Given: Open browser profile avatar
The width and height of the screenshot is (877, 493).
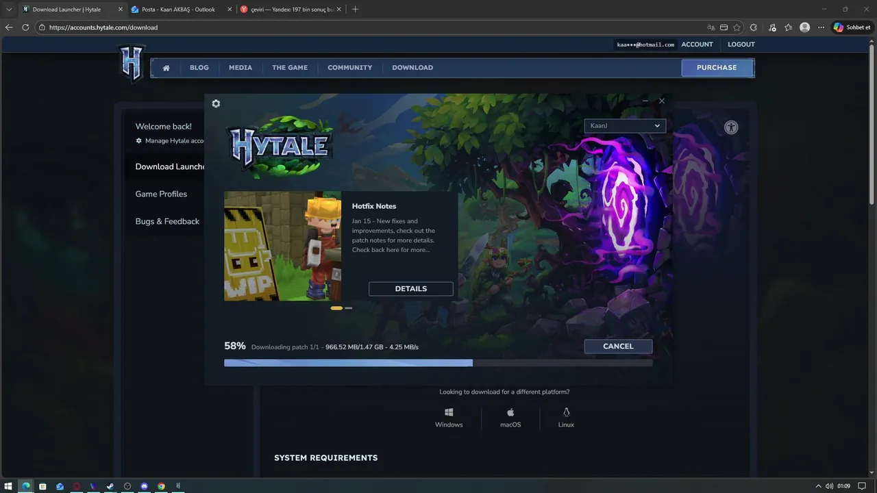Looking at the screenshot, I should pos(805,27).
